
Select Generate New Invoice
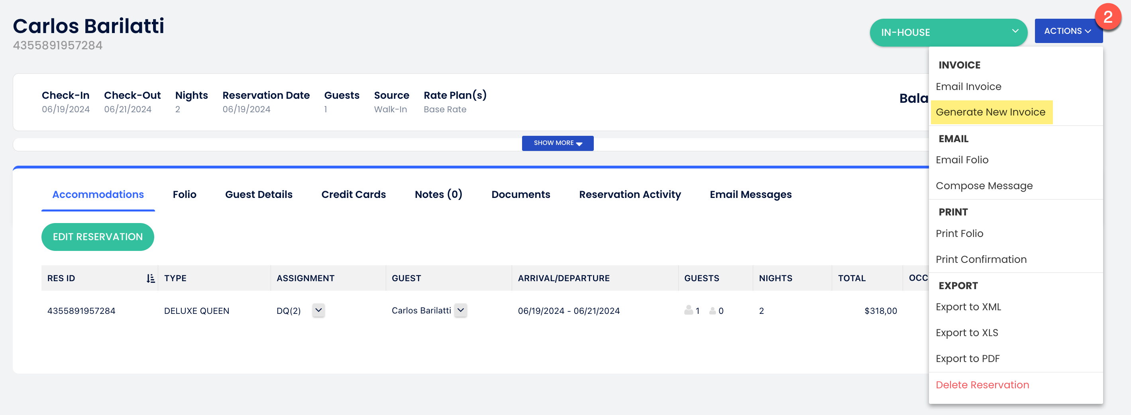pyautogui.click(x=990, y=112)
